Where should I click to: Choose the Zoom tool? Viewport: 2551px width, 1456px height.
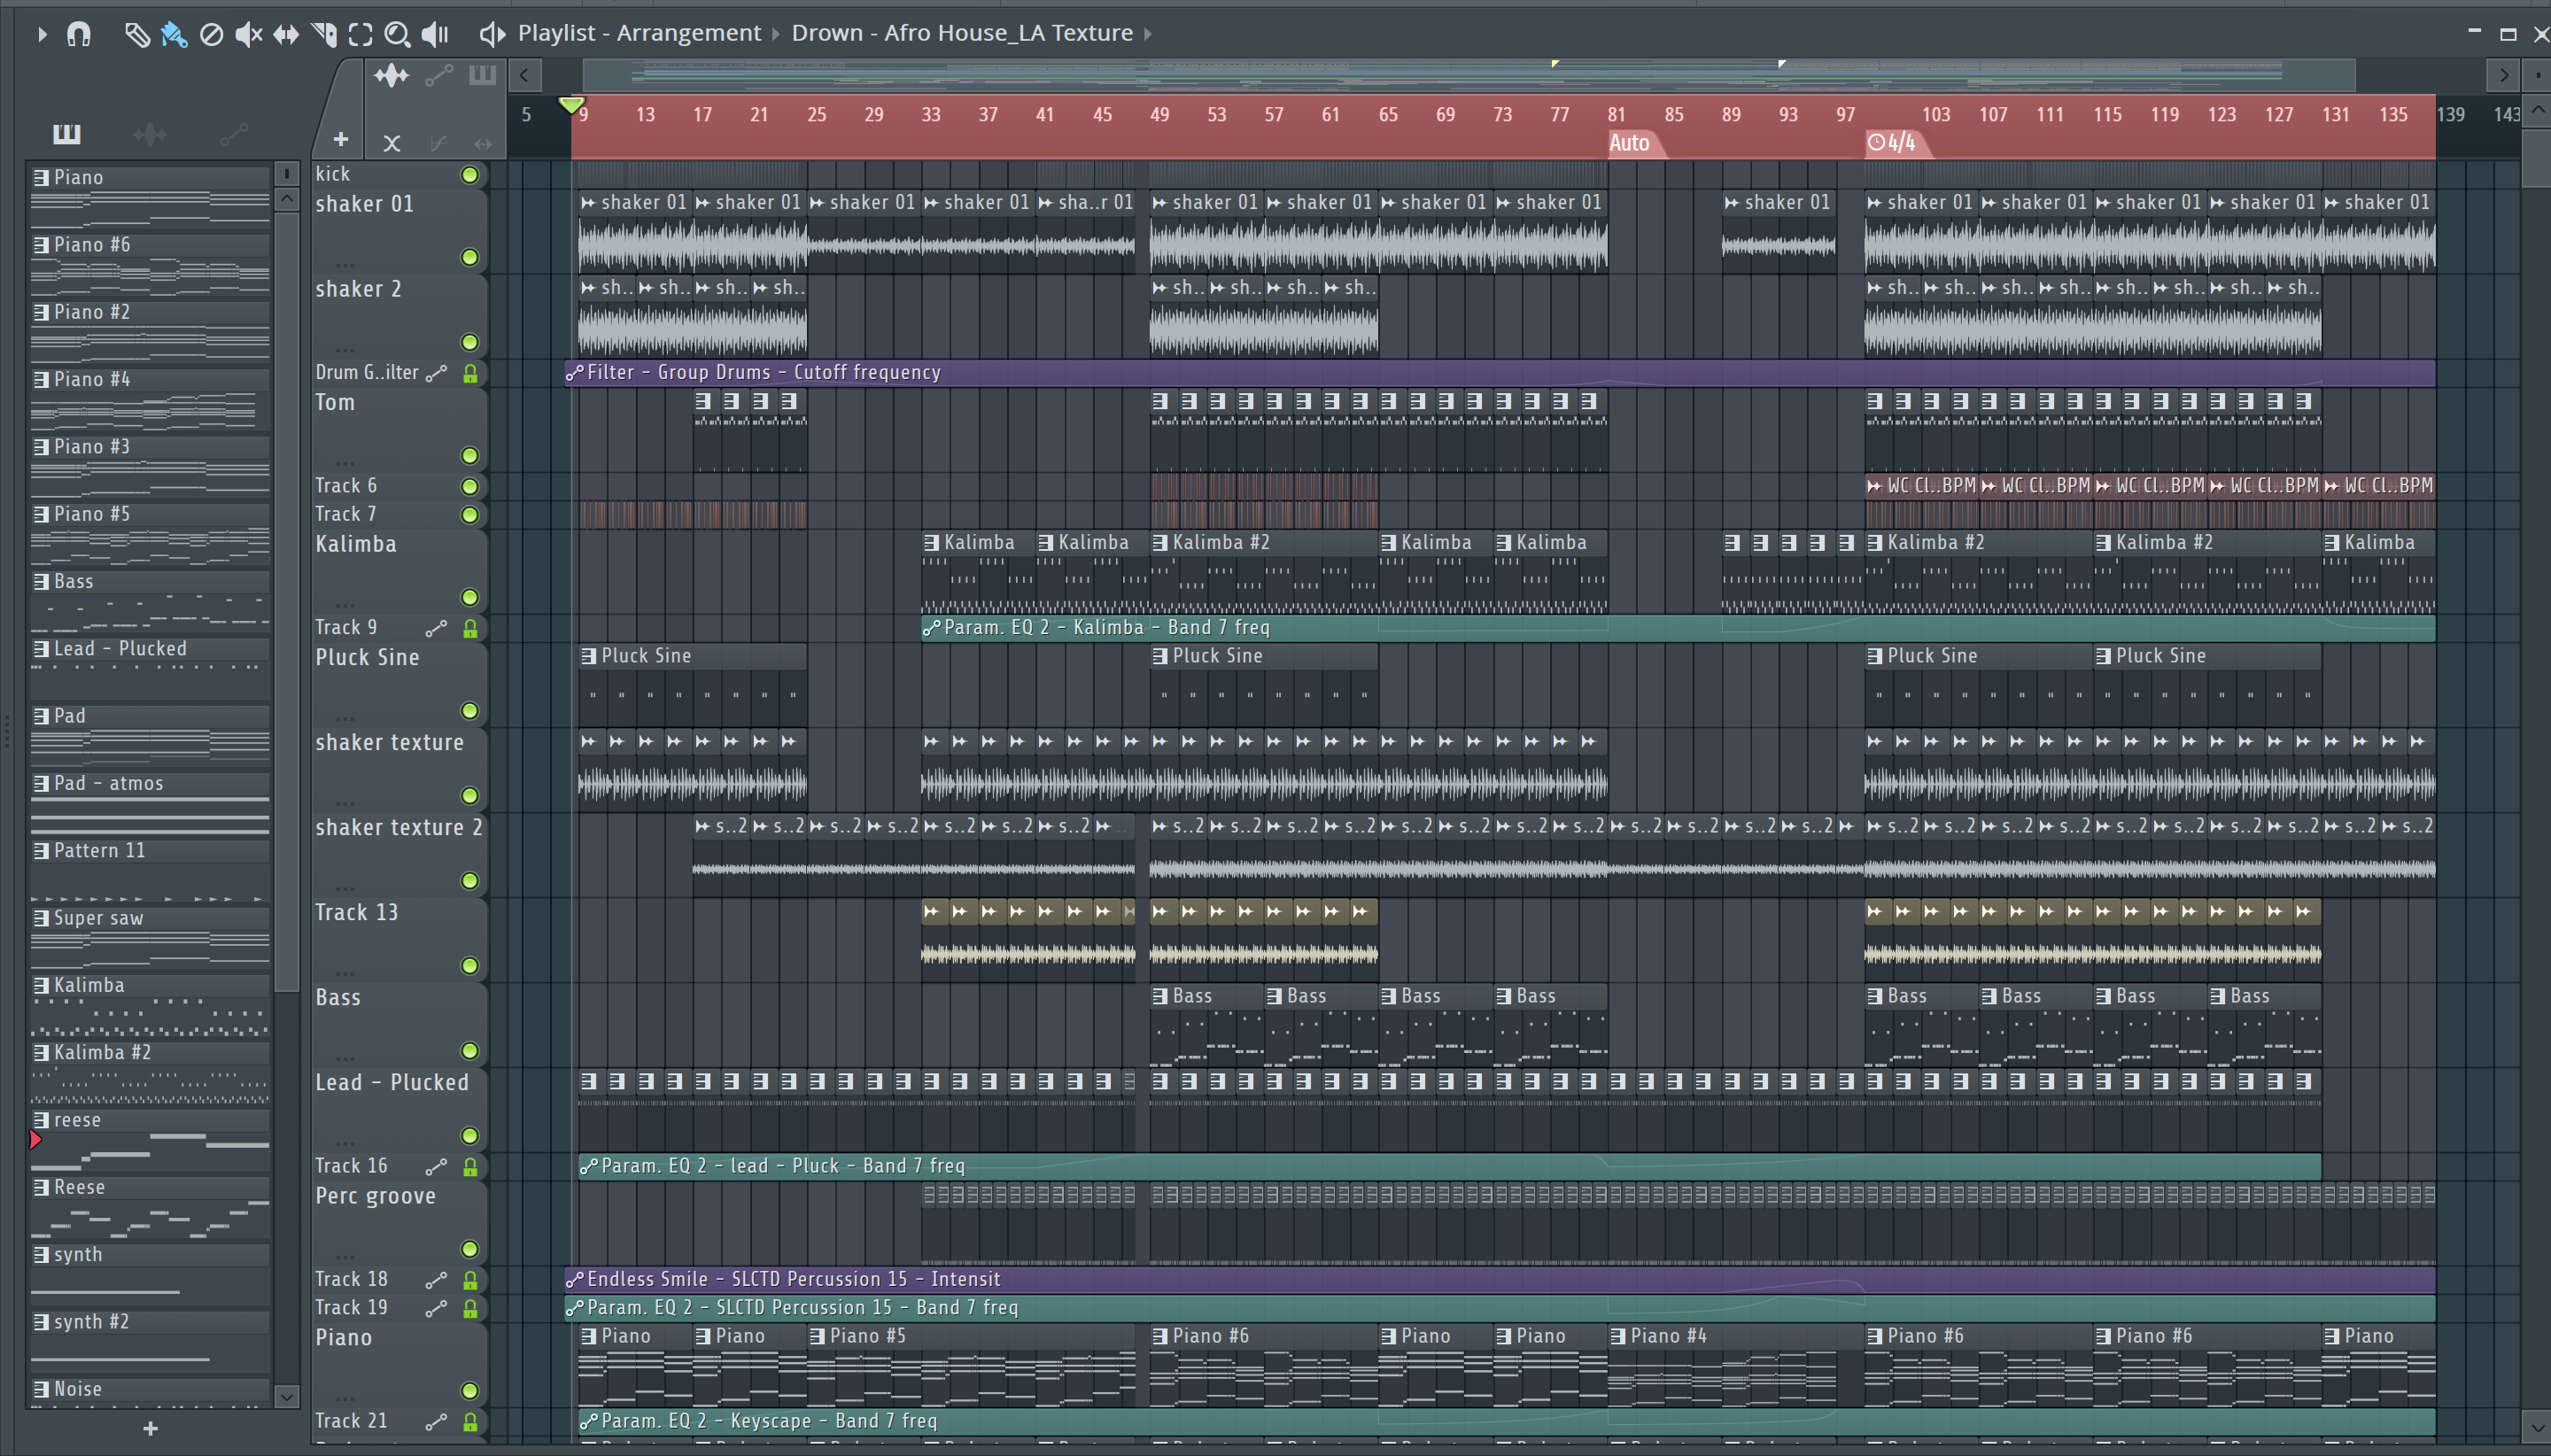tap(397, 34)
